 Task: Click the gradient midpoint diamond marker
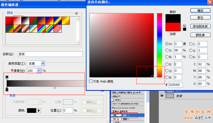pos(55,88)
